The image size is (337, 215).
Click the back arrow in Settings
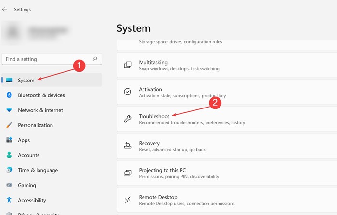tap(5, 9)
